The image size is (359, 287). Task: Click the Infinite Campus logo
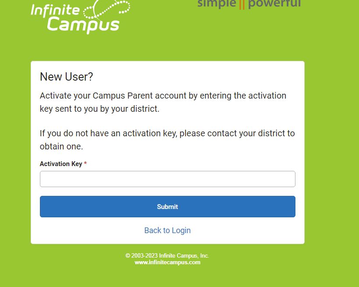tap(80, 17)
